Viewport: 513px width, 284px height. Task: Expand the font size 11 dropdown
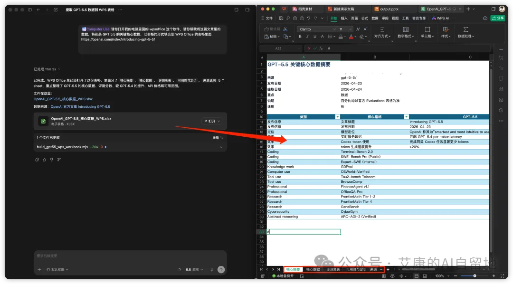click(x=350, y=29)
